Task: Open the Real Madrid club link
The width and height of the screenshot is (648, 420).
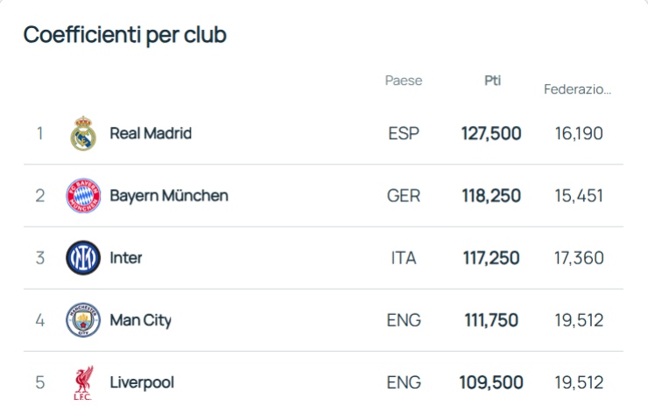Action: tap(150, 134)
